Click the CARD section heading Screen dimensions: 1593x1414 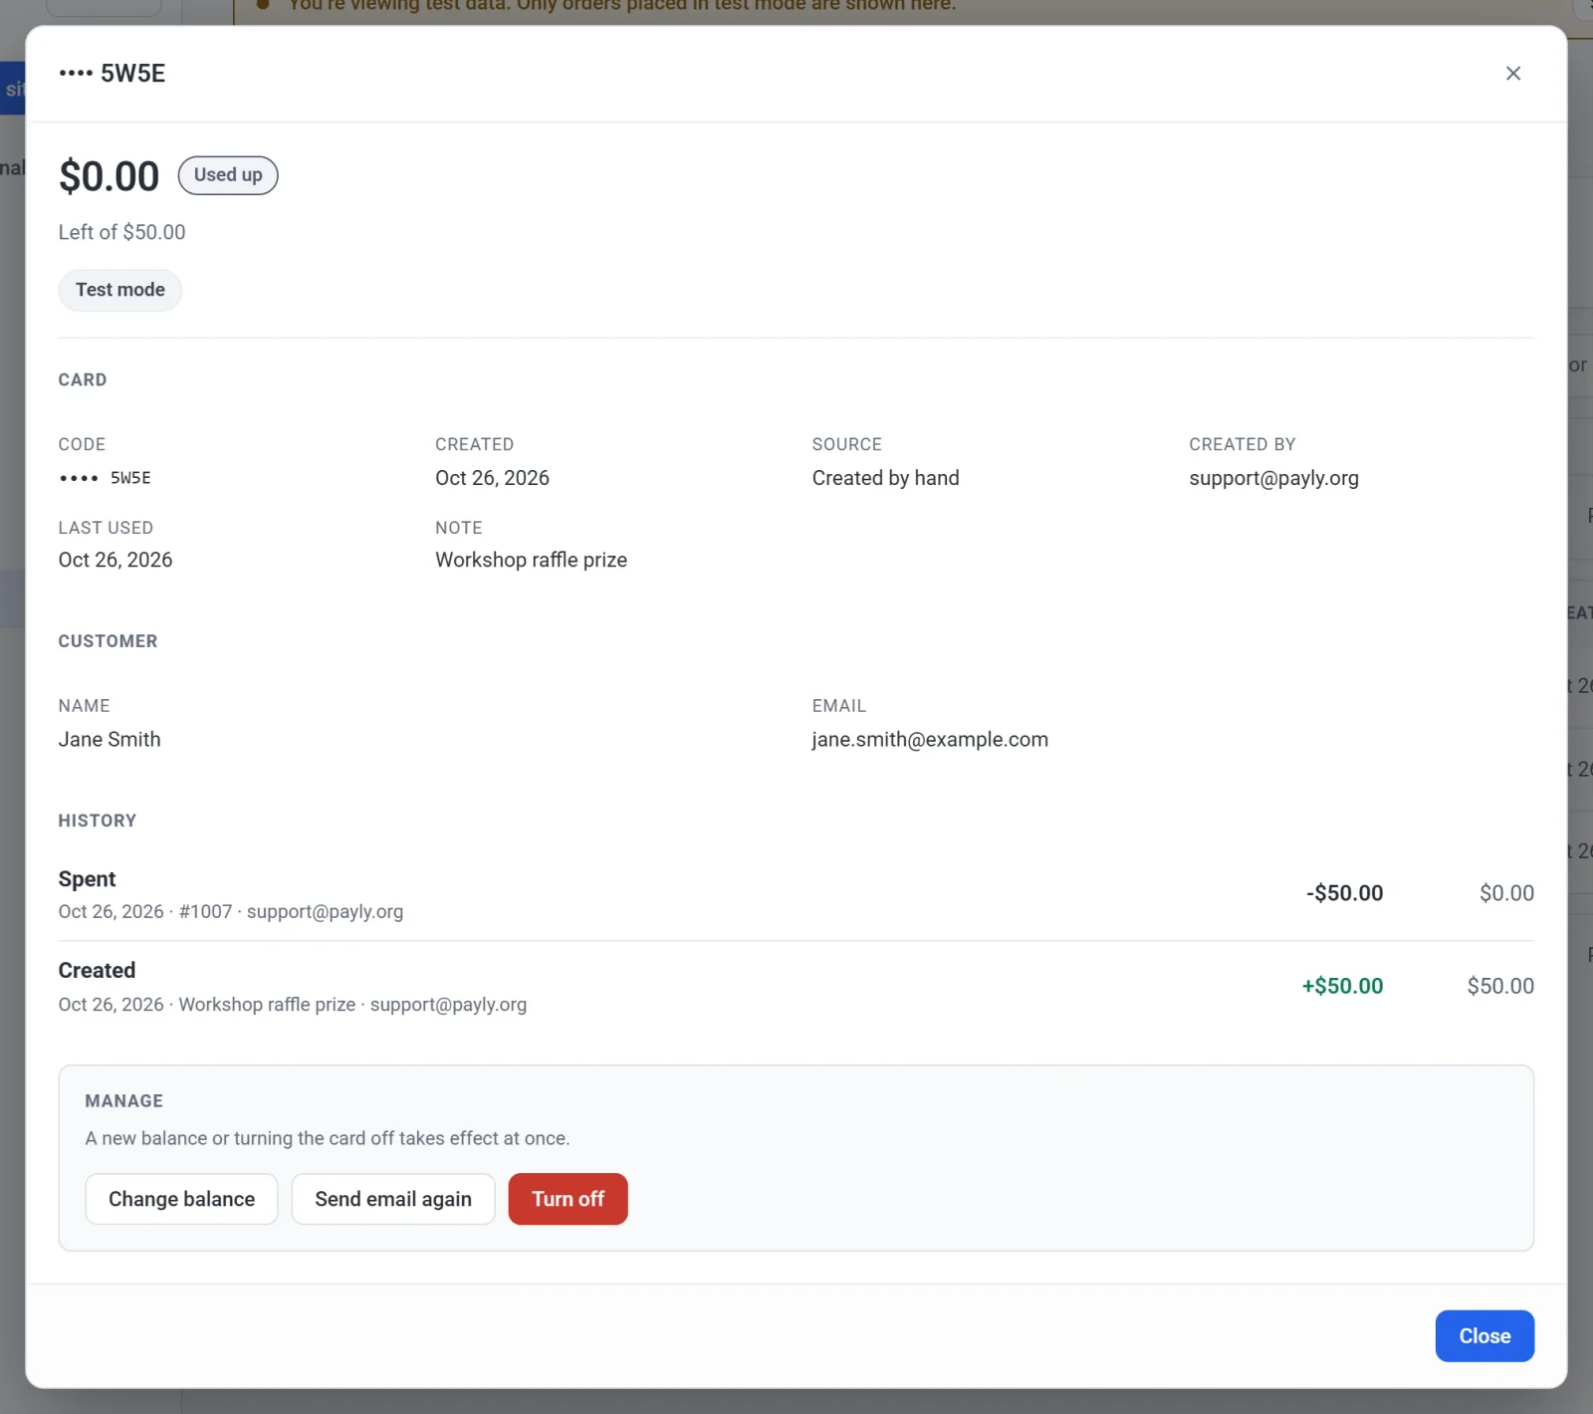tap(83, 380)
